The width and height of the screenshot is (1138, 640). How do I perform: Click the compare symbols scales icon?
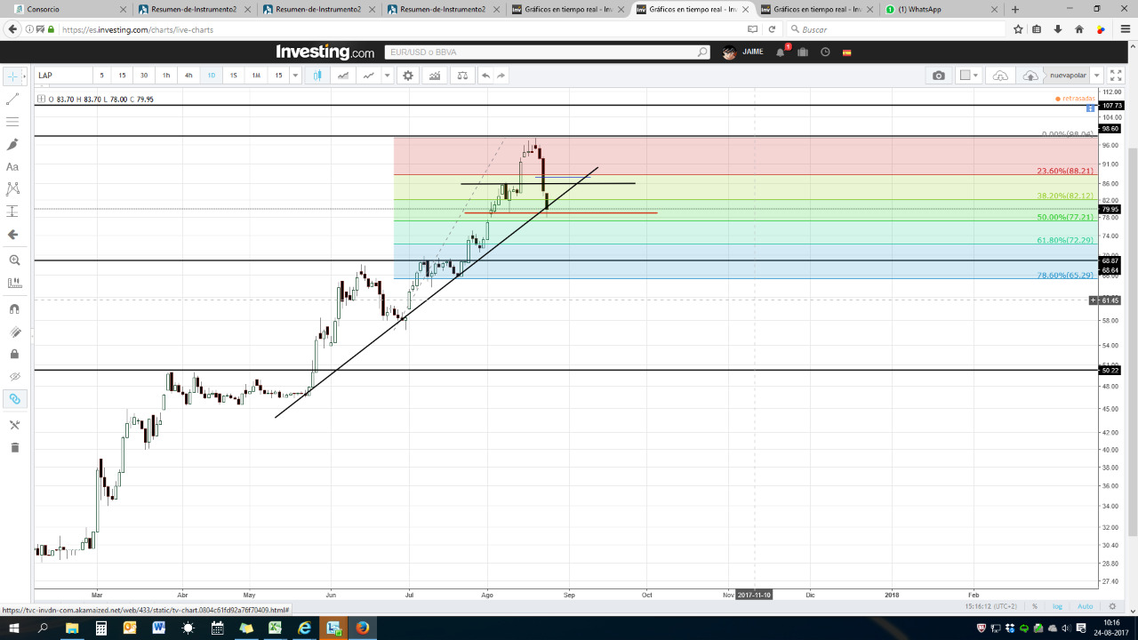462,76
